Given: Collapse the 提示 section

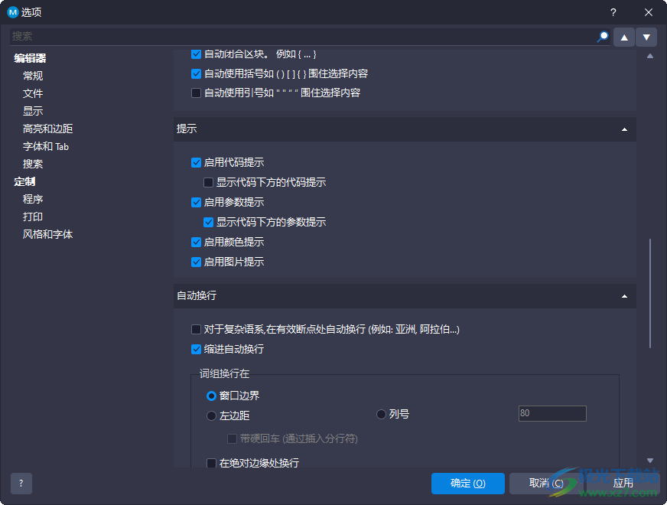Looking at the screenshot, I should [x=624, y=129].
